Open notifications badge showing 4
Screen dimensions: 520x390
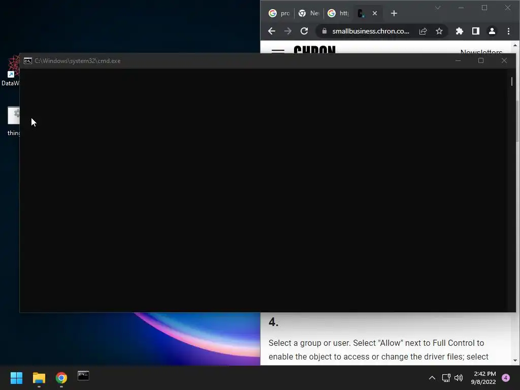point(506,378)
